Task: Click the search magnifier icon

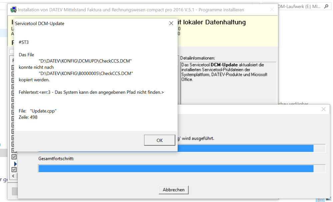Action: point(326,7)
